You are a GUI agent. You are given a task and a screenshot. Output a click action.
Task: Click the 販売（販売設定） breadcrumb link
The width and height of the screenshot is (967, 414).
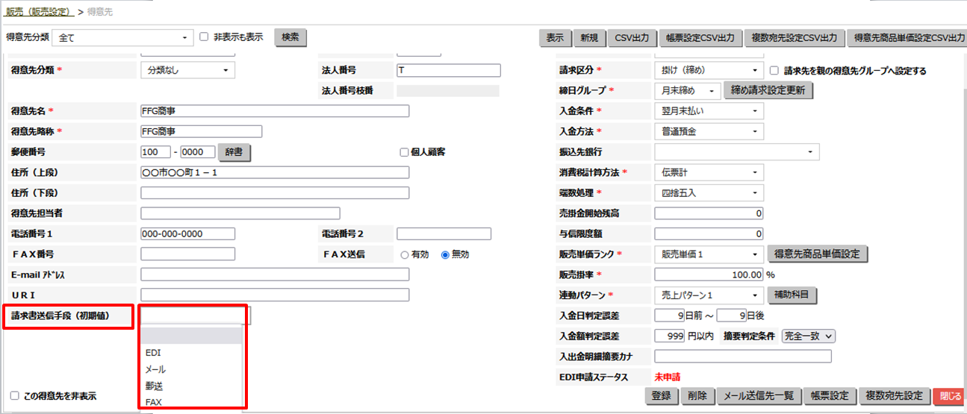pos(38,13)
